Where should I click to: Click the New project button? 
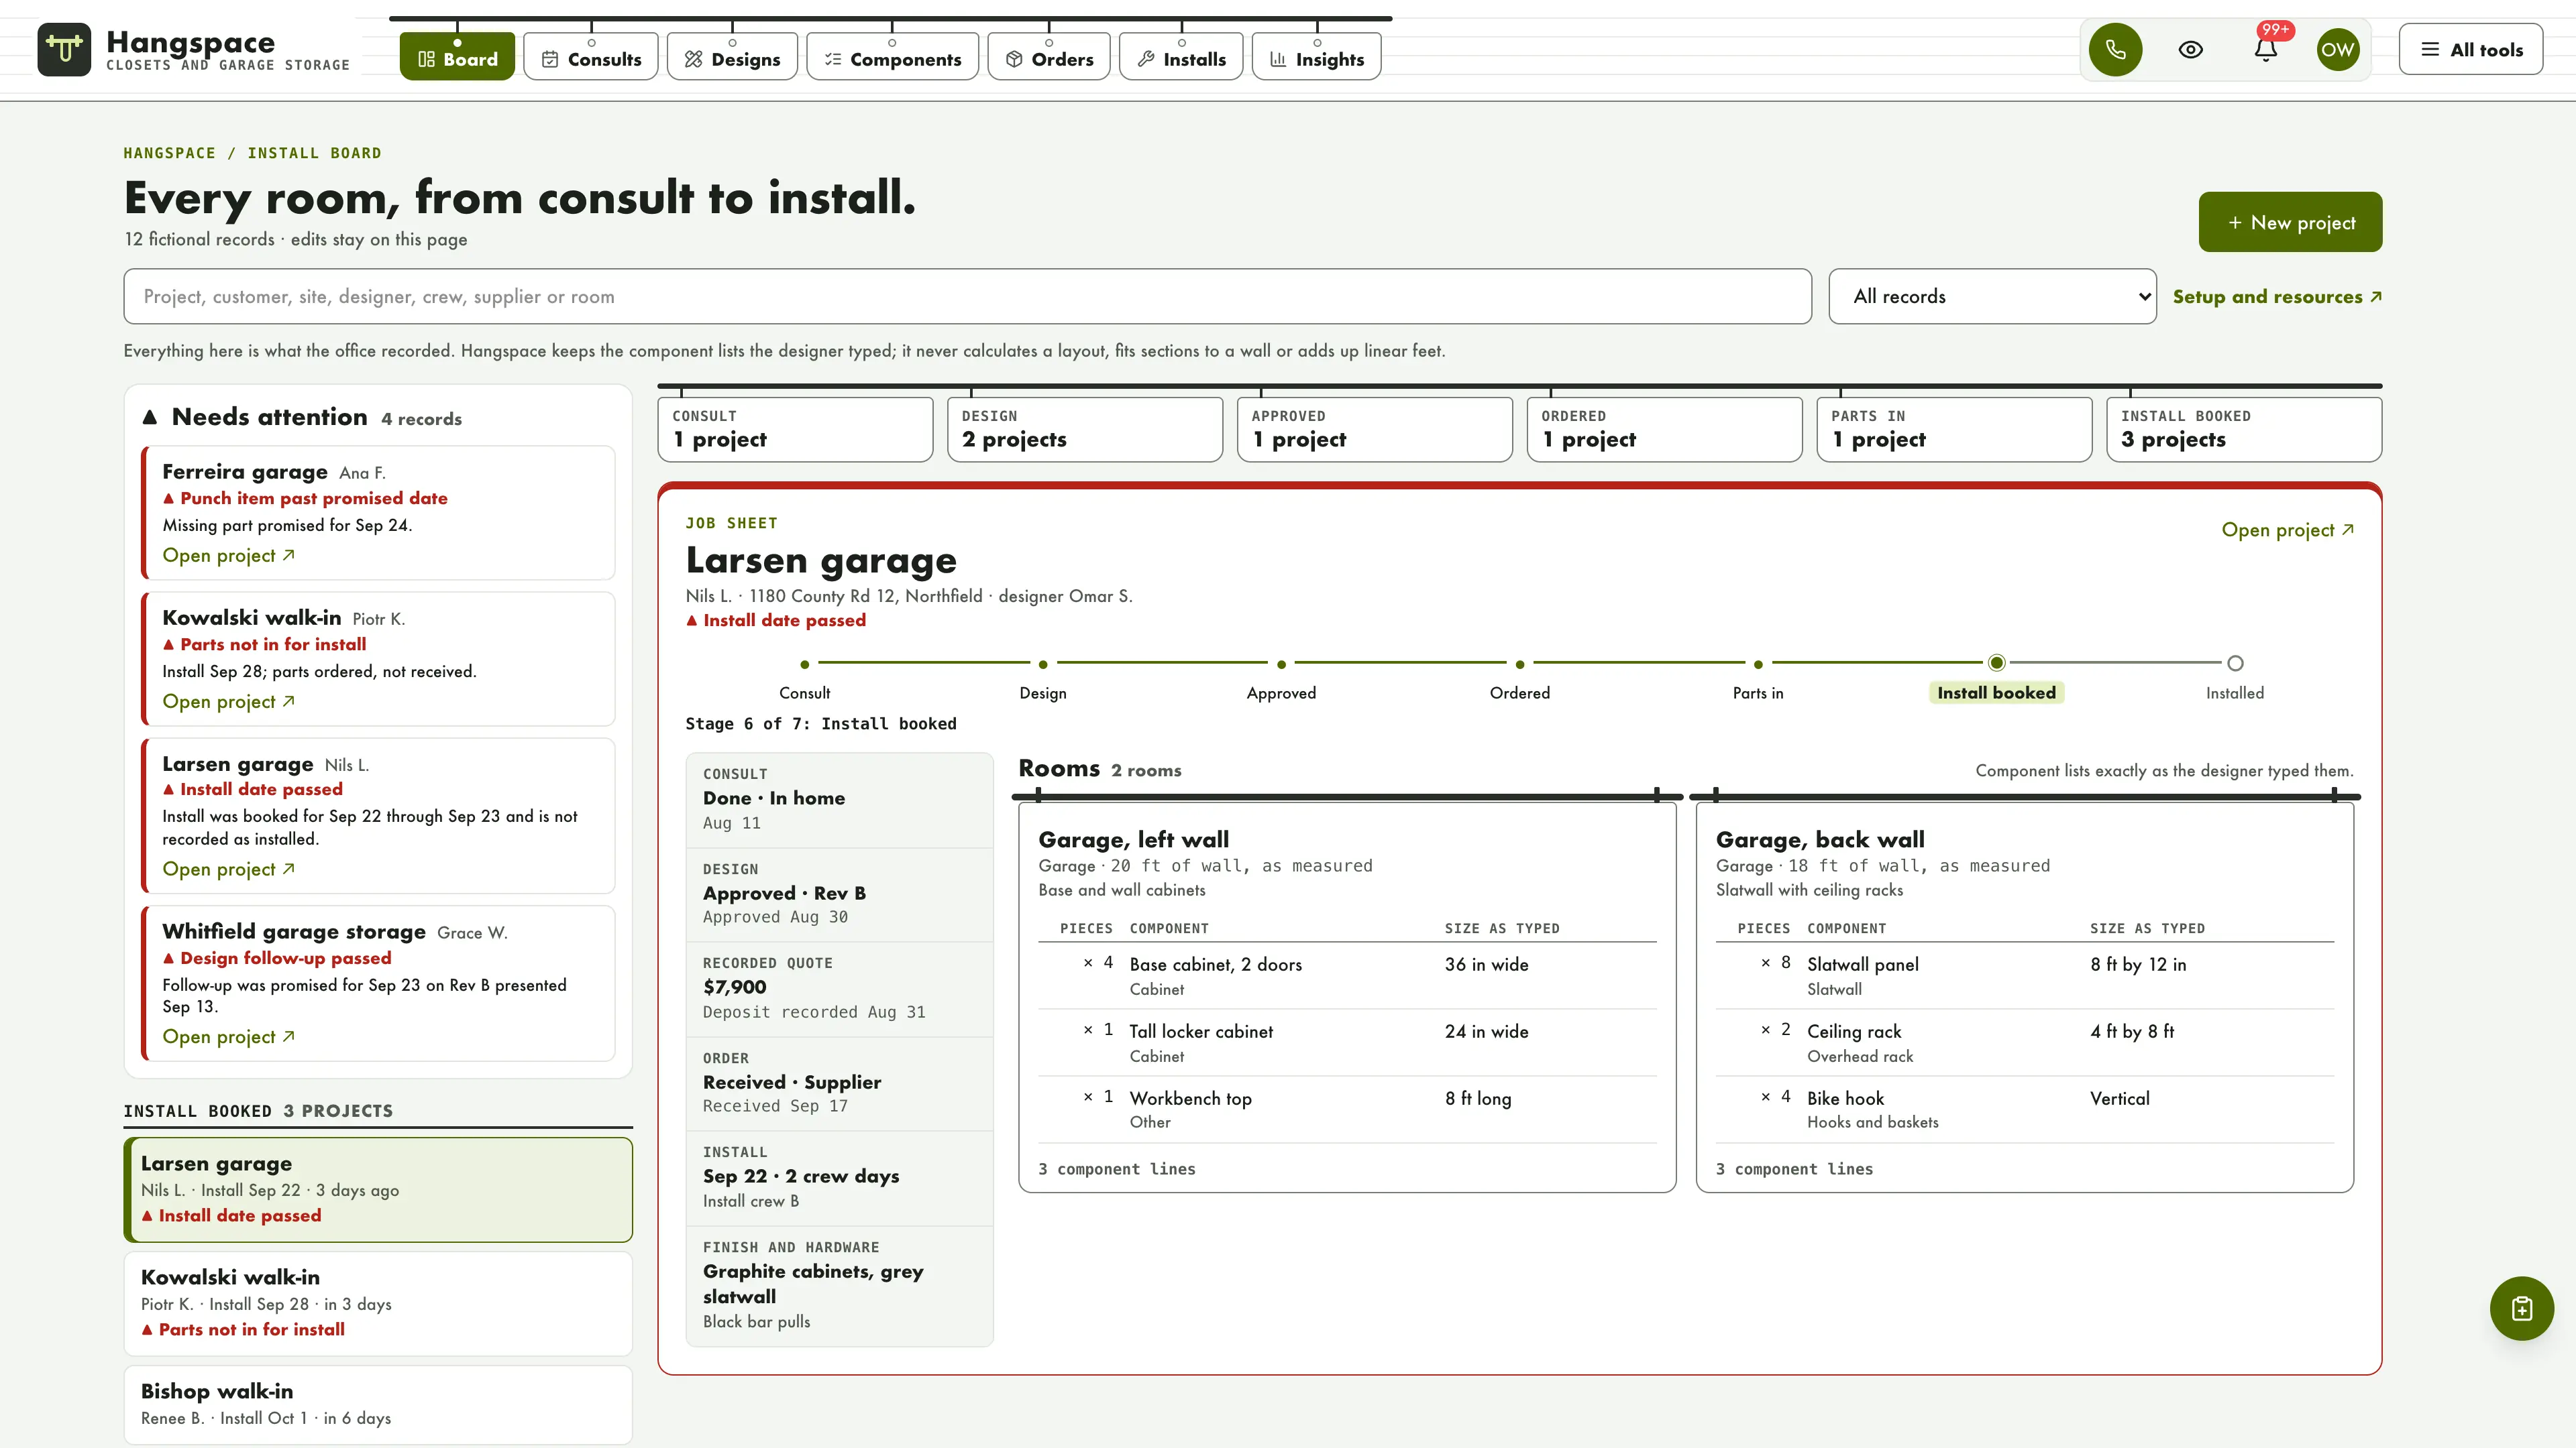tap(2290, 222)
